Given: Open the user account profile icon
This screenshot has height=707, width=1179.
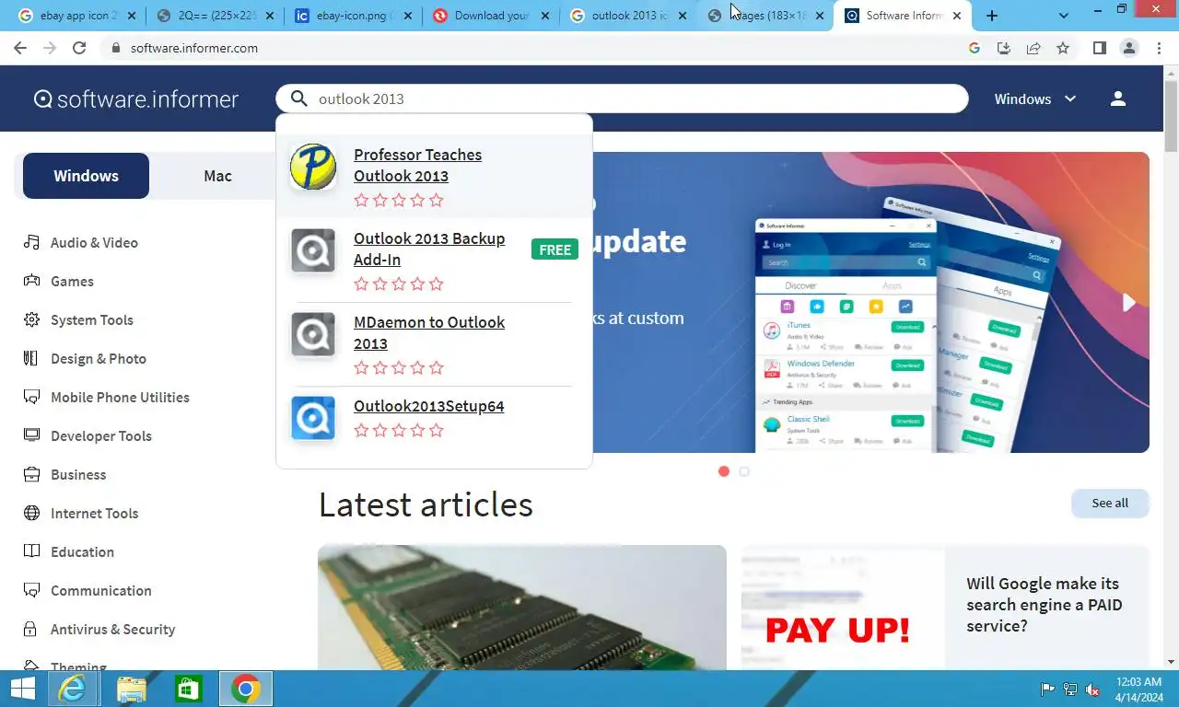Looking at the screenshot, I should click(x=1118, y=99).
